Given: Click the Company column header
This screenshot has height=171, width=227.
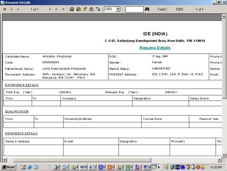Looking at the screenshot, I should (x=69, y=99).
